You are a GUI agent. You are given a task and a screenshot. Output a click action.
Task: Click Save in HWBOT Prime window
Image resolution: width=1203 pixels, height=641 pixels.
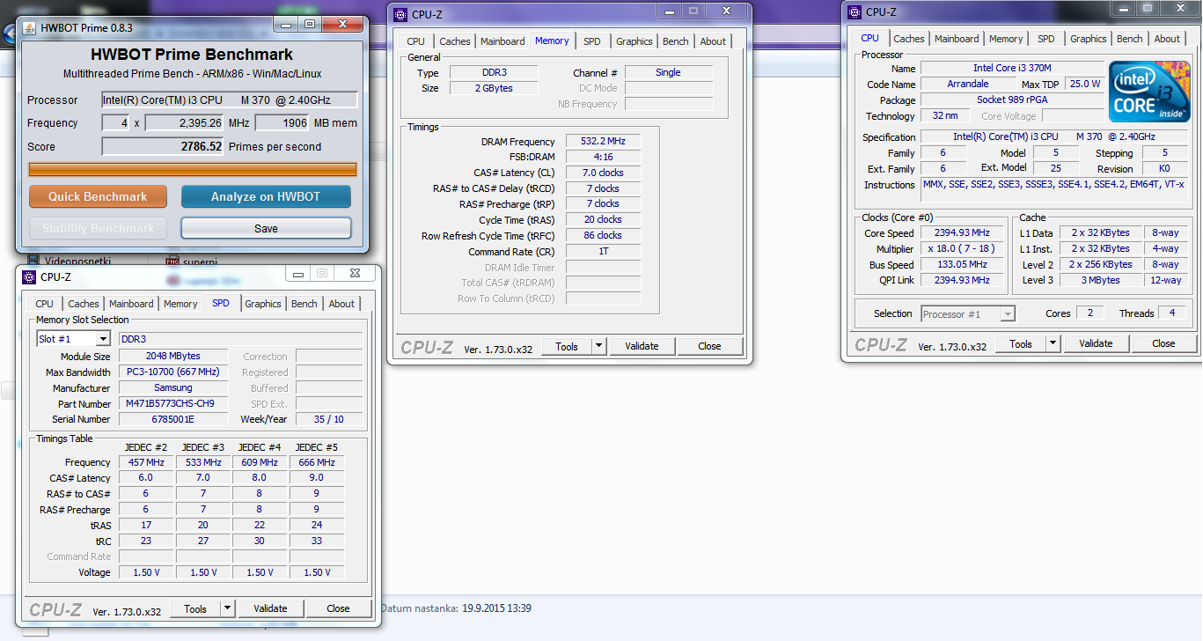pyautogui.click(x=266, y=228)
